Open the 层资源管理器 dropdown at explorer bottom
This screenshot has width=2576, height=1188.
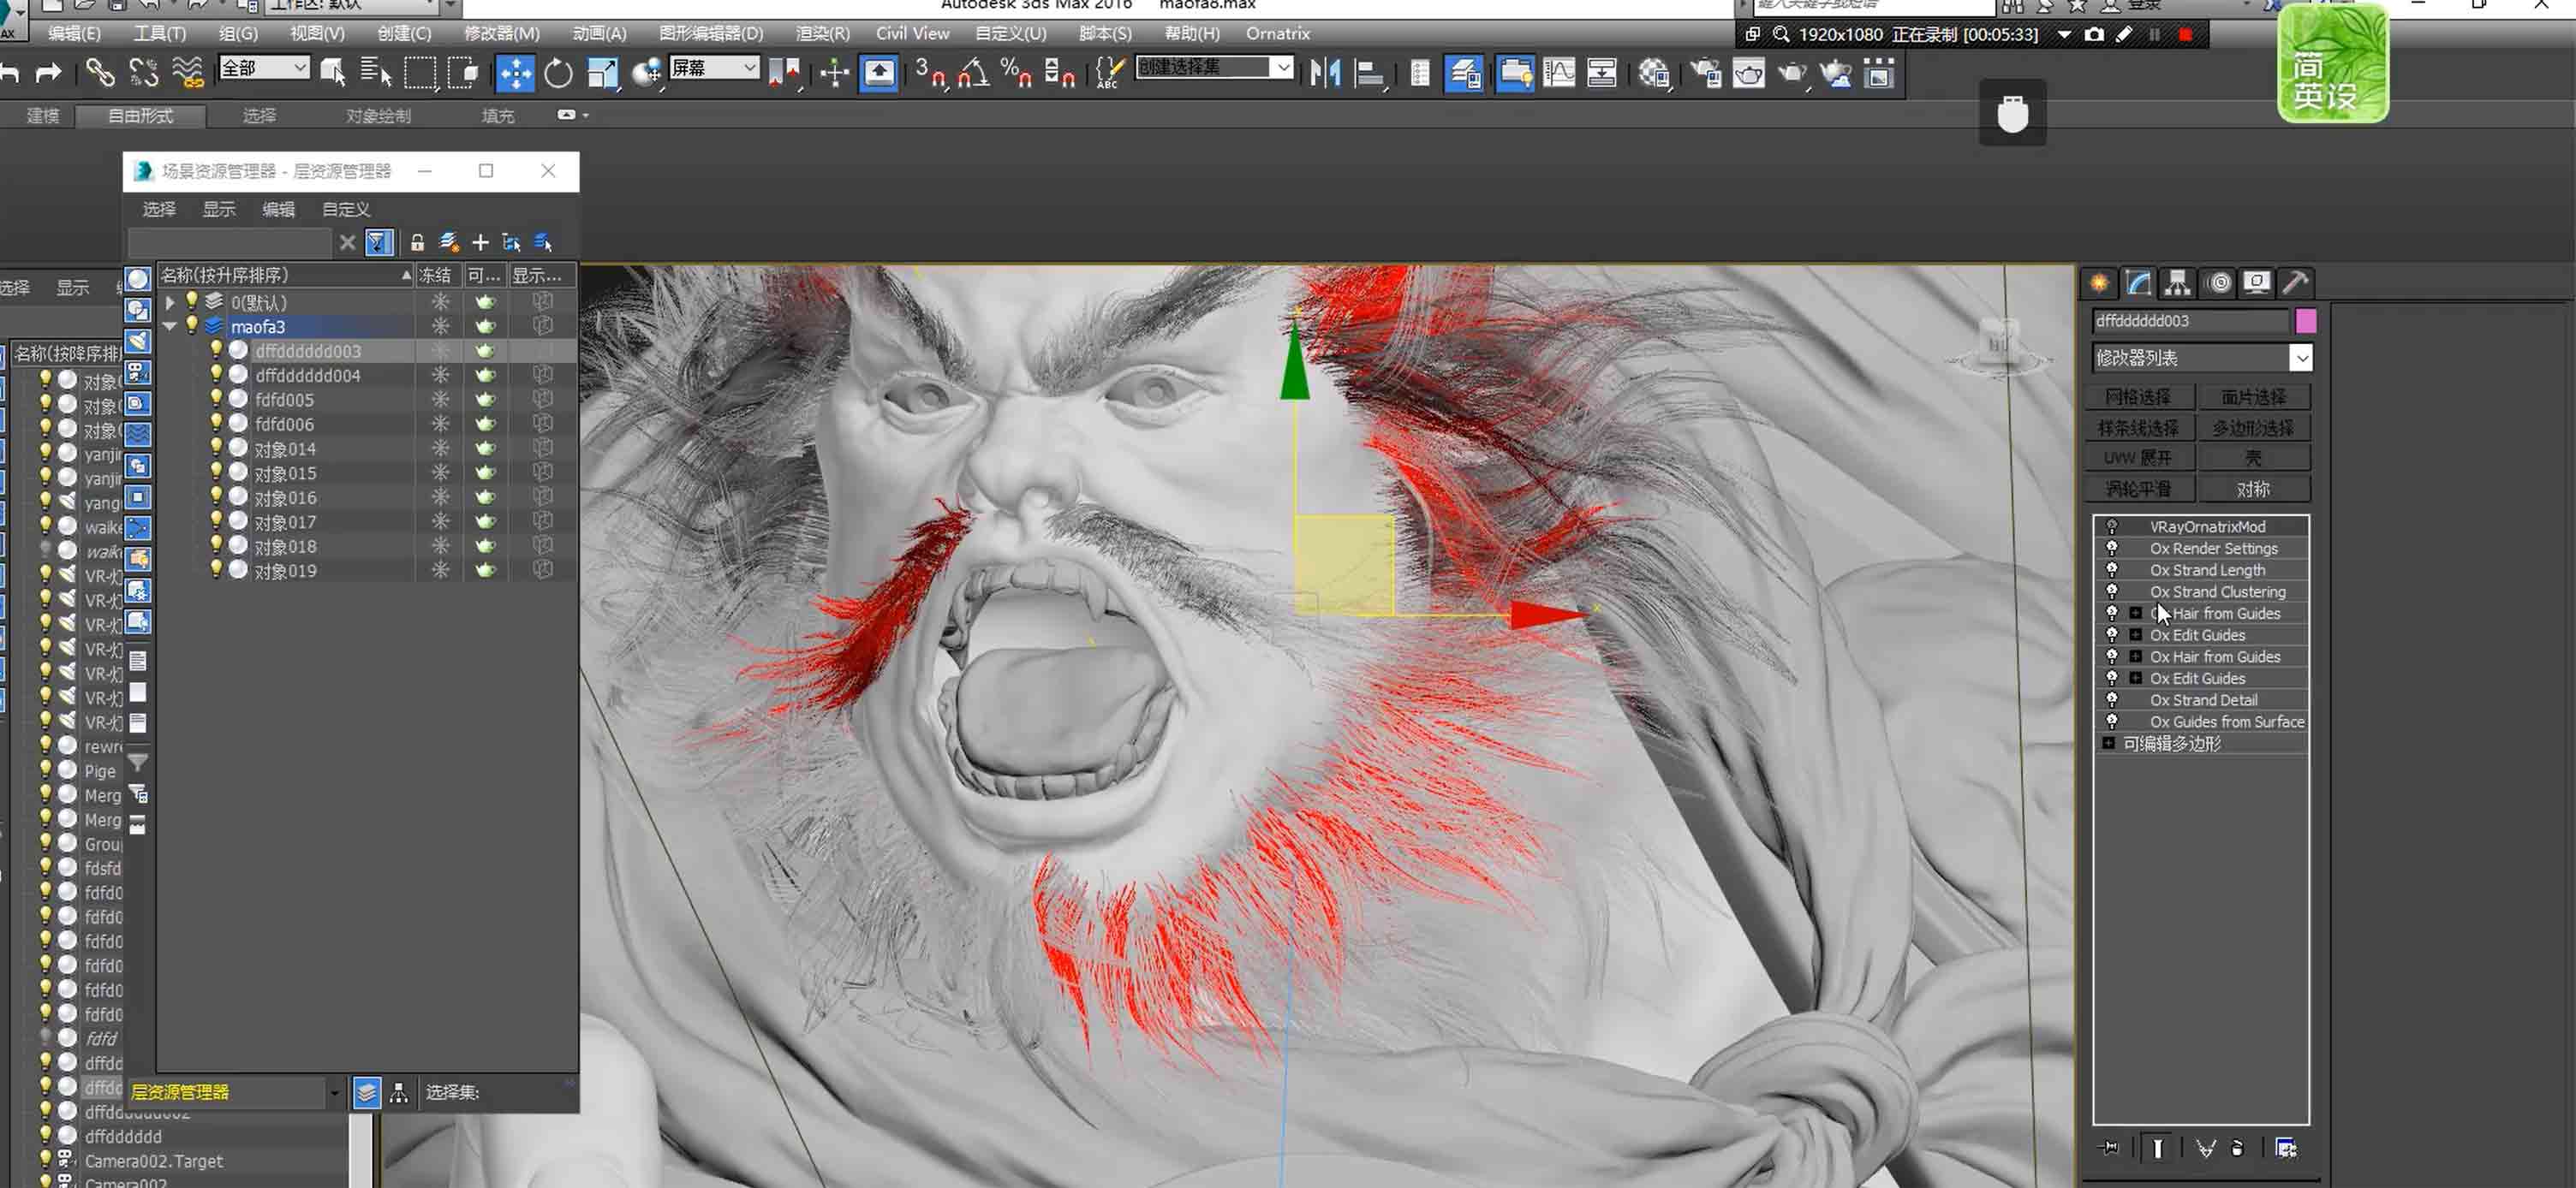pos(334,1092)
